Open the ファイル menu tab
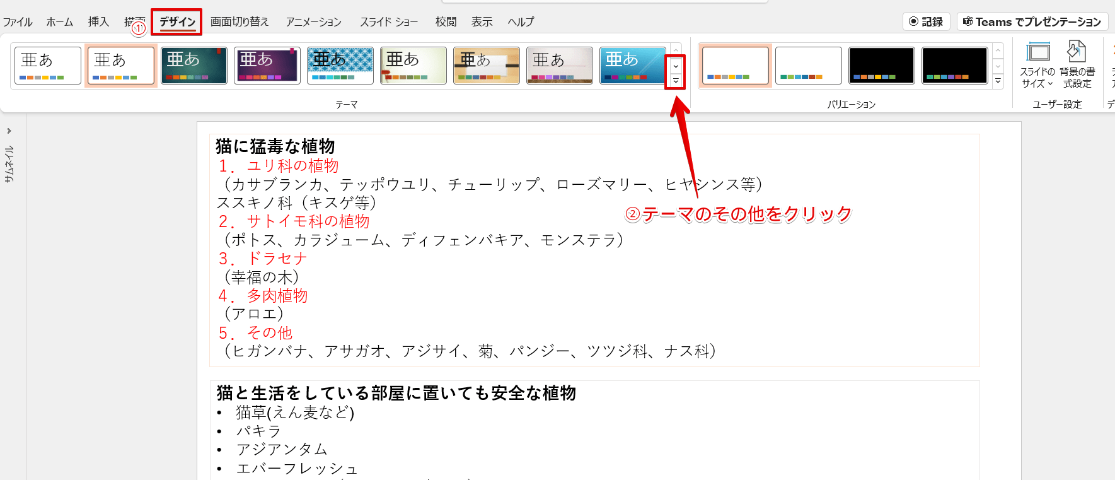Viewport: 1115px width, 480px height. pos(18,22)
